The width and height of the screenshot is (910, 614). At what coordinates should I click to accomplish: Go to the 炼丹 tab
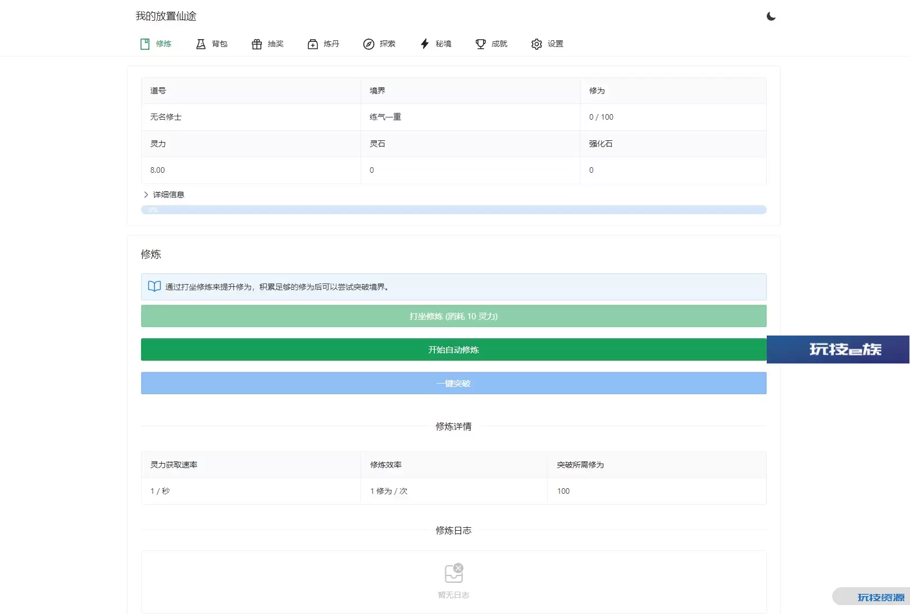[x=323, y=44]
